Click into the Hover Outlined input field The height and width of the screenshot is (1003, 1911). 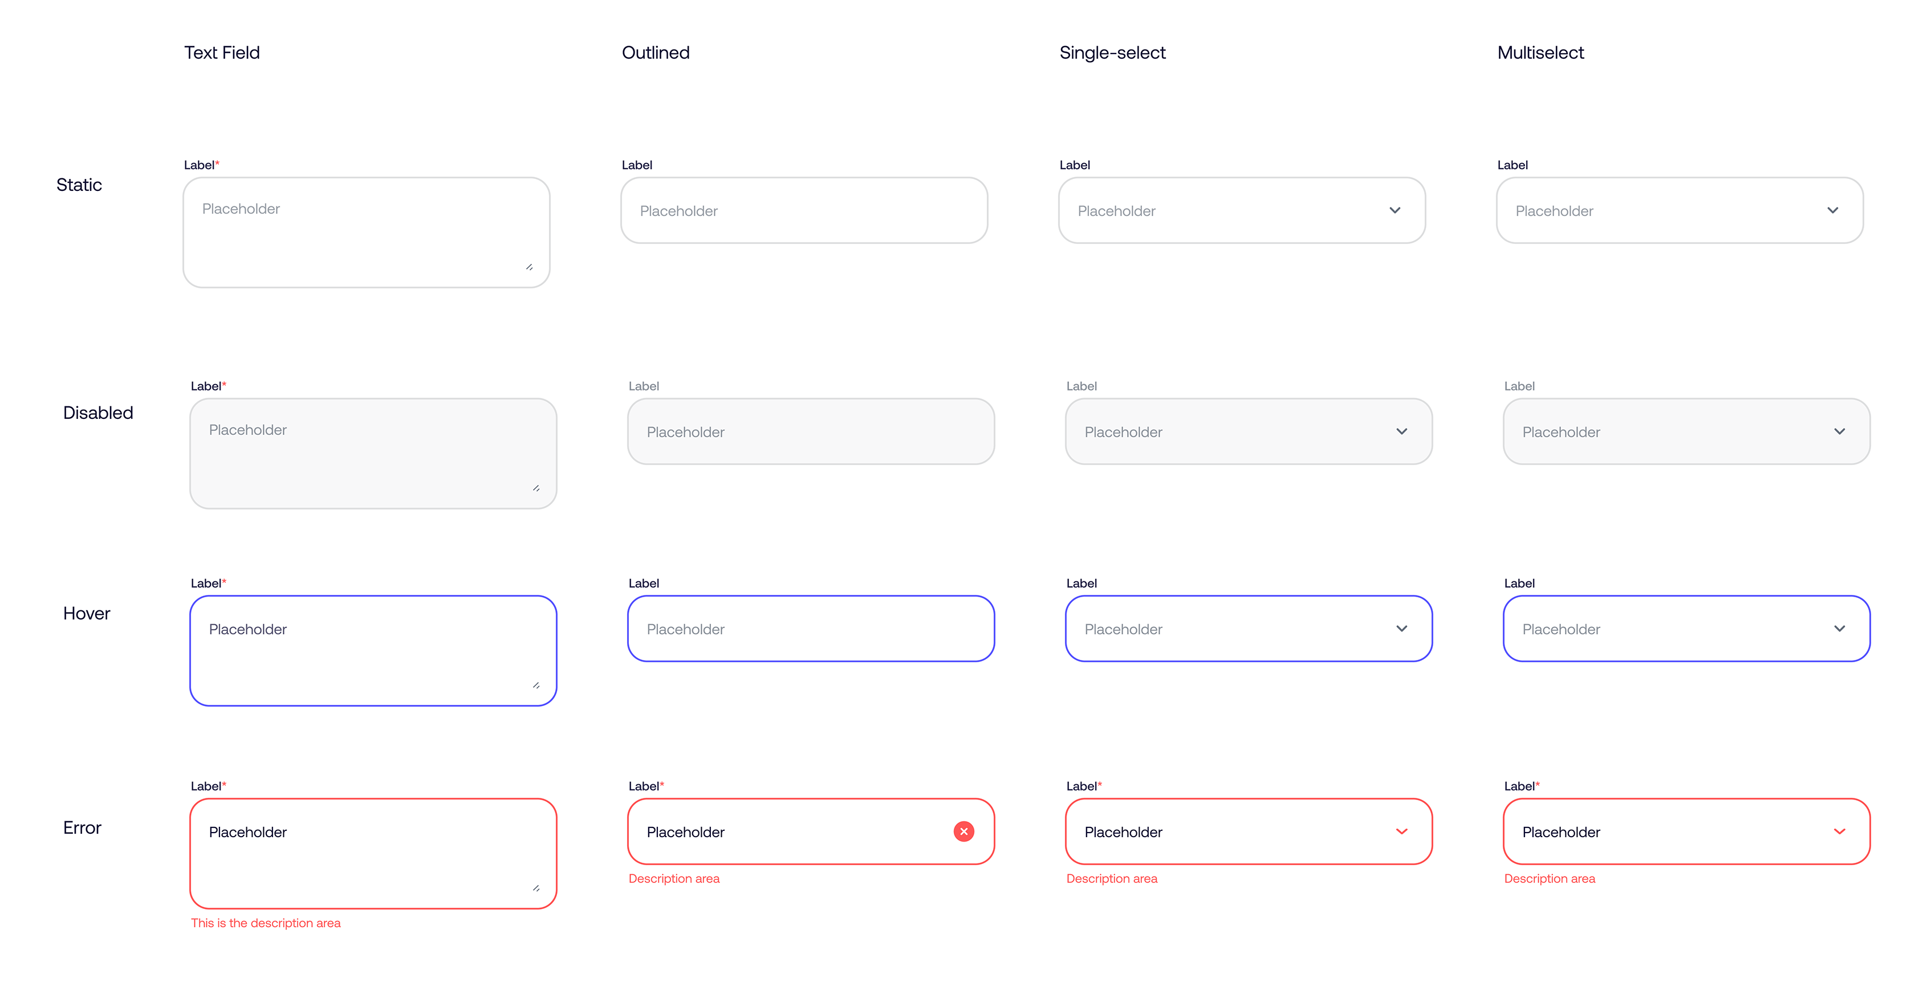[x=810, y=629]
